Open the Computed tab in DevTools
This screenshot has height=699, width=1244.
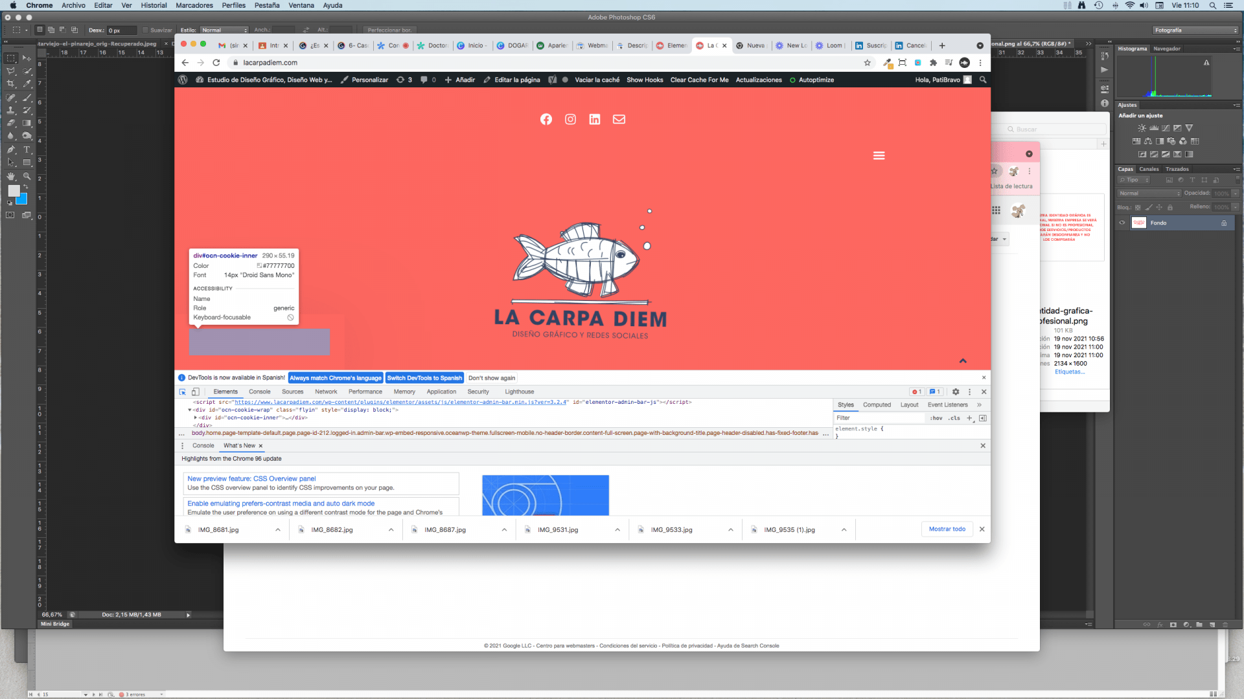click(877, 405)
